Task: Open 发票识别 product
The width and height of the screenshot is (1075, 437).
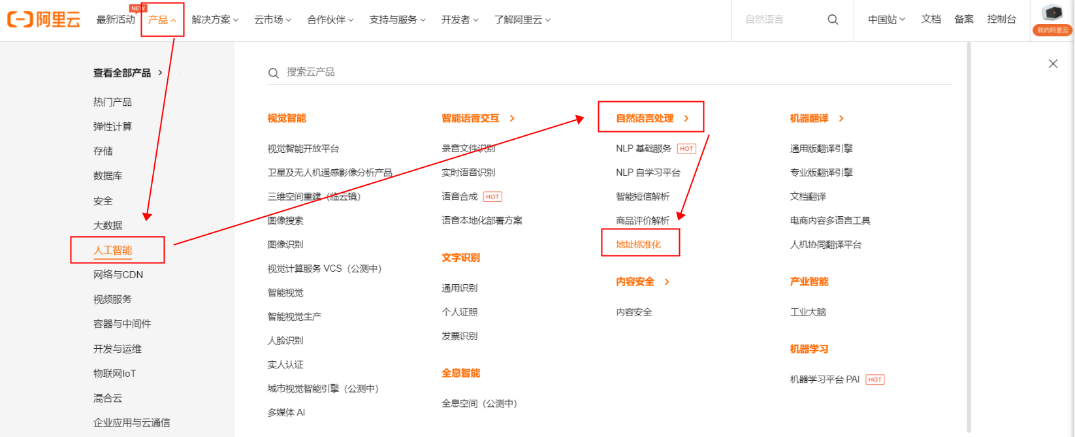Action: [460, 336]
